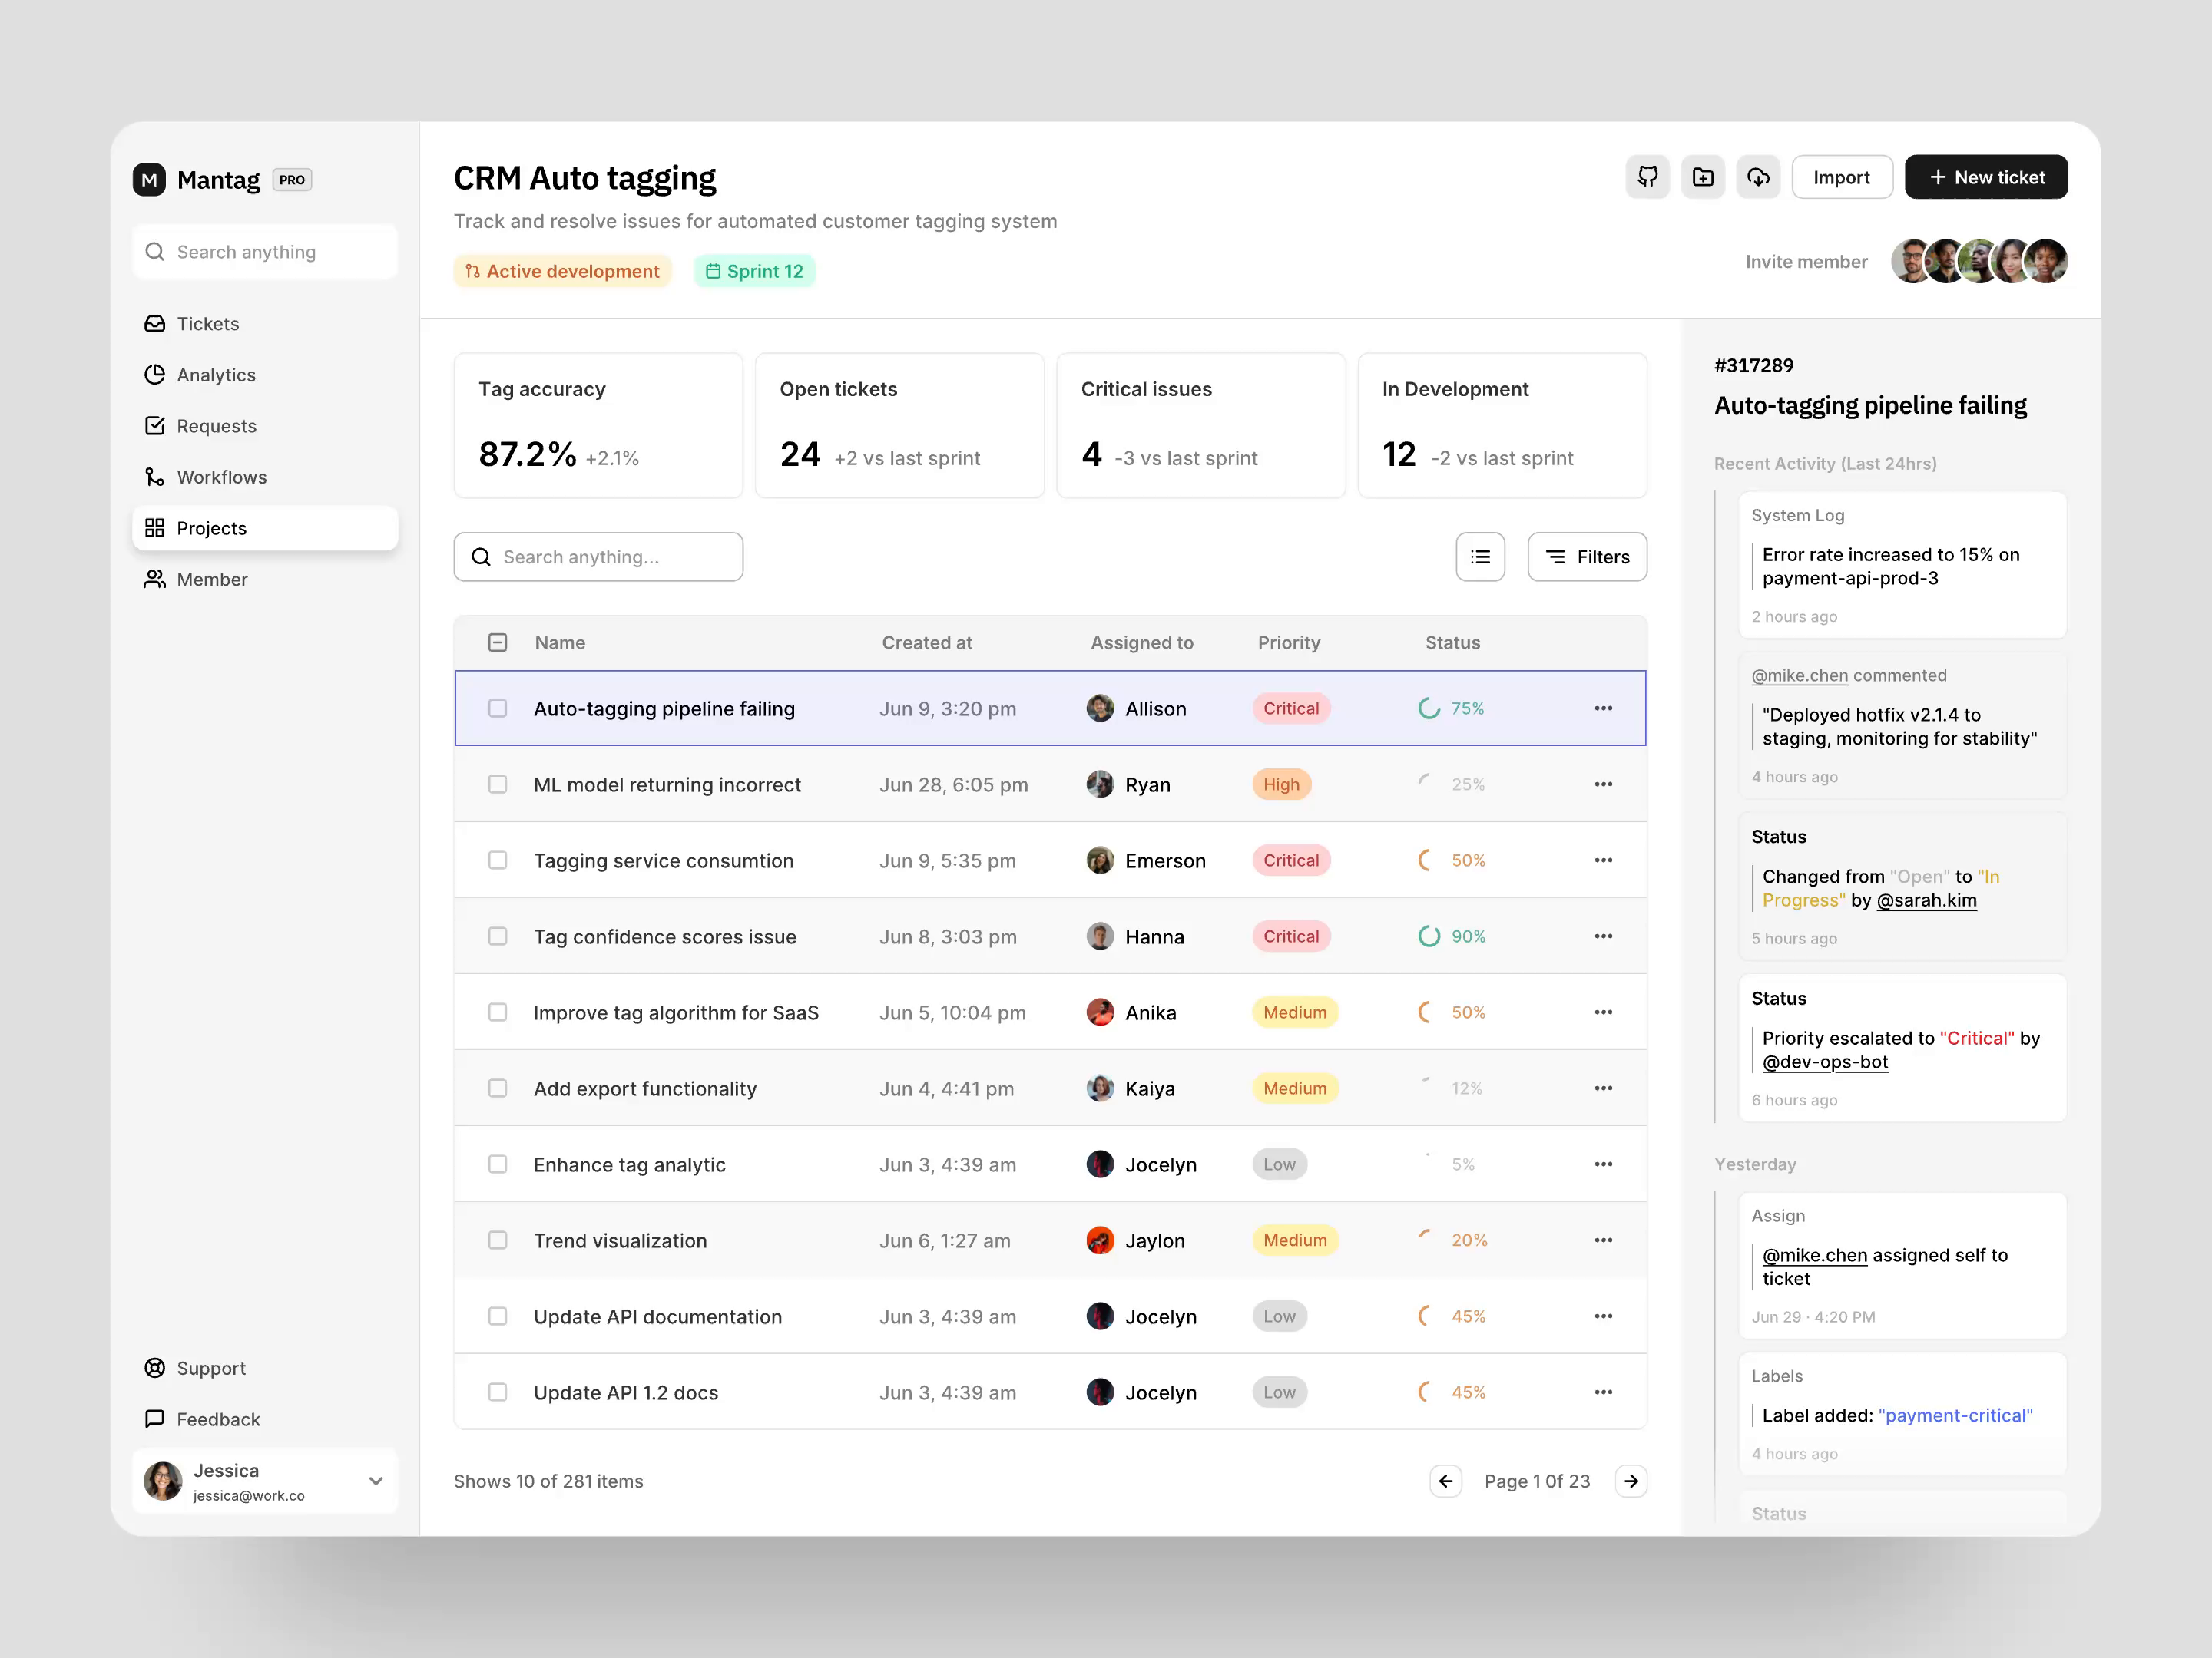Switch to the Projects section

click(x=210, y=527)
